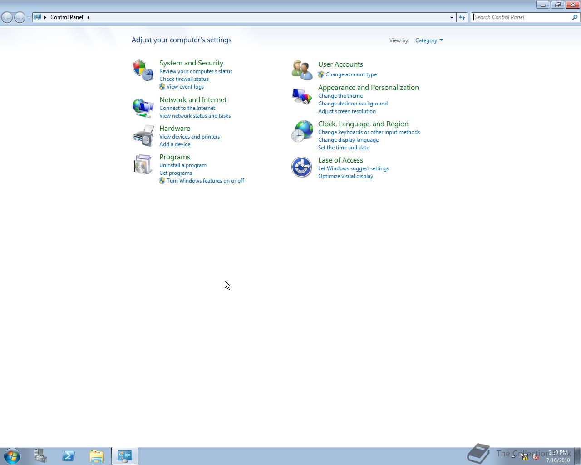Click Change account type
Screen dimensions: 581x465
[x=351, y=74]
